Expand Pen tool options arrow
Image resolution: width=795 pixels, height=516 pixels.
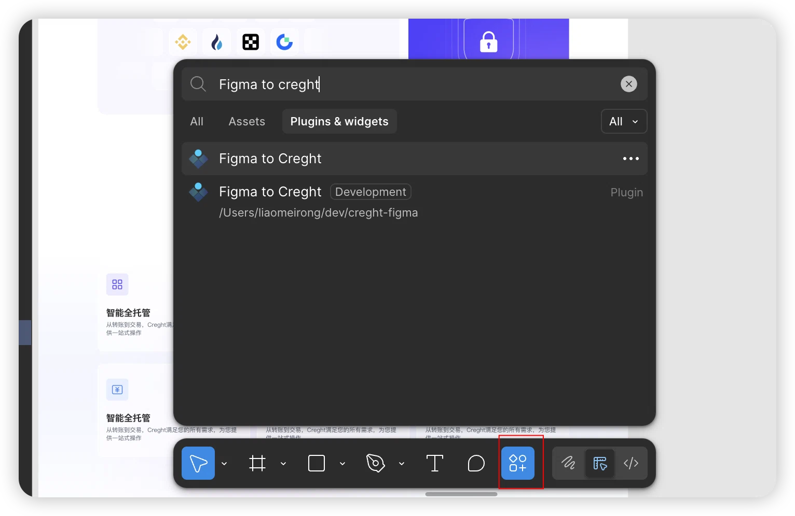click(x=402, y=464)
